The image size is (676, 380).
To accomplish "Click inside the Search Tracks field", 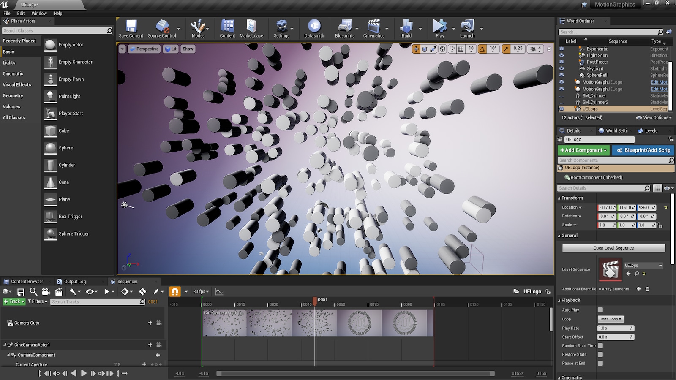I will 96,301.
